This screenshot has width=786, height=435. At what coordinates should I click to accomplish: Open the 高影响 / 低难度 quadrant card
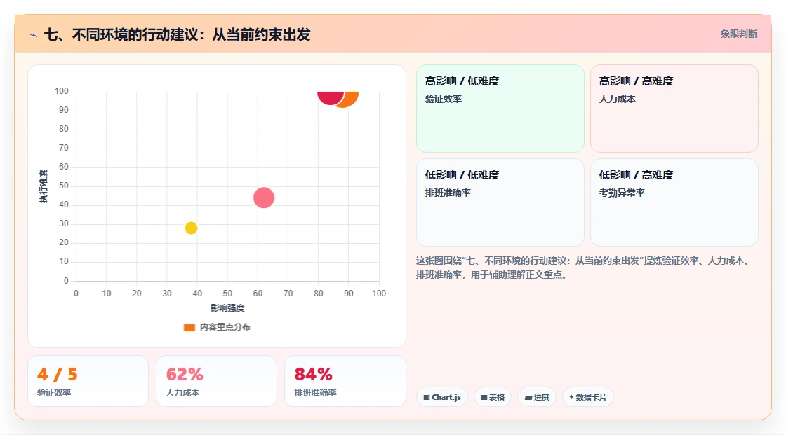pyautogui.click(x=500, y=108)
